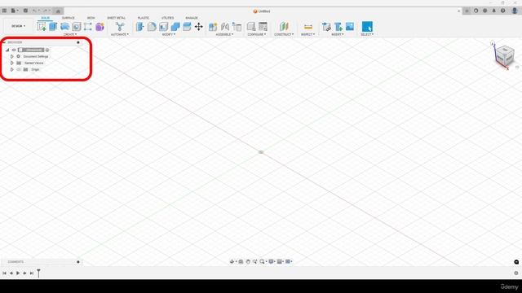
Task: Select the Joint tool
Action: pos(225,27)
